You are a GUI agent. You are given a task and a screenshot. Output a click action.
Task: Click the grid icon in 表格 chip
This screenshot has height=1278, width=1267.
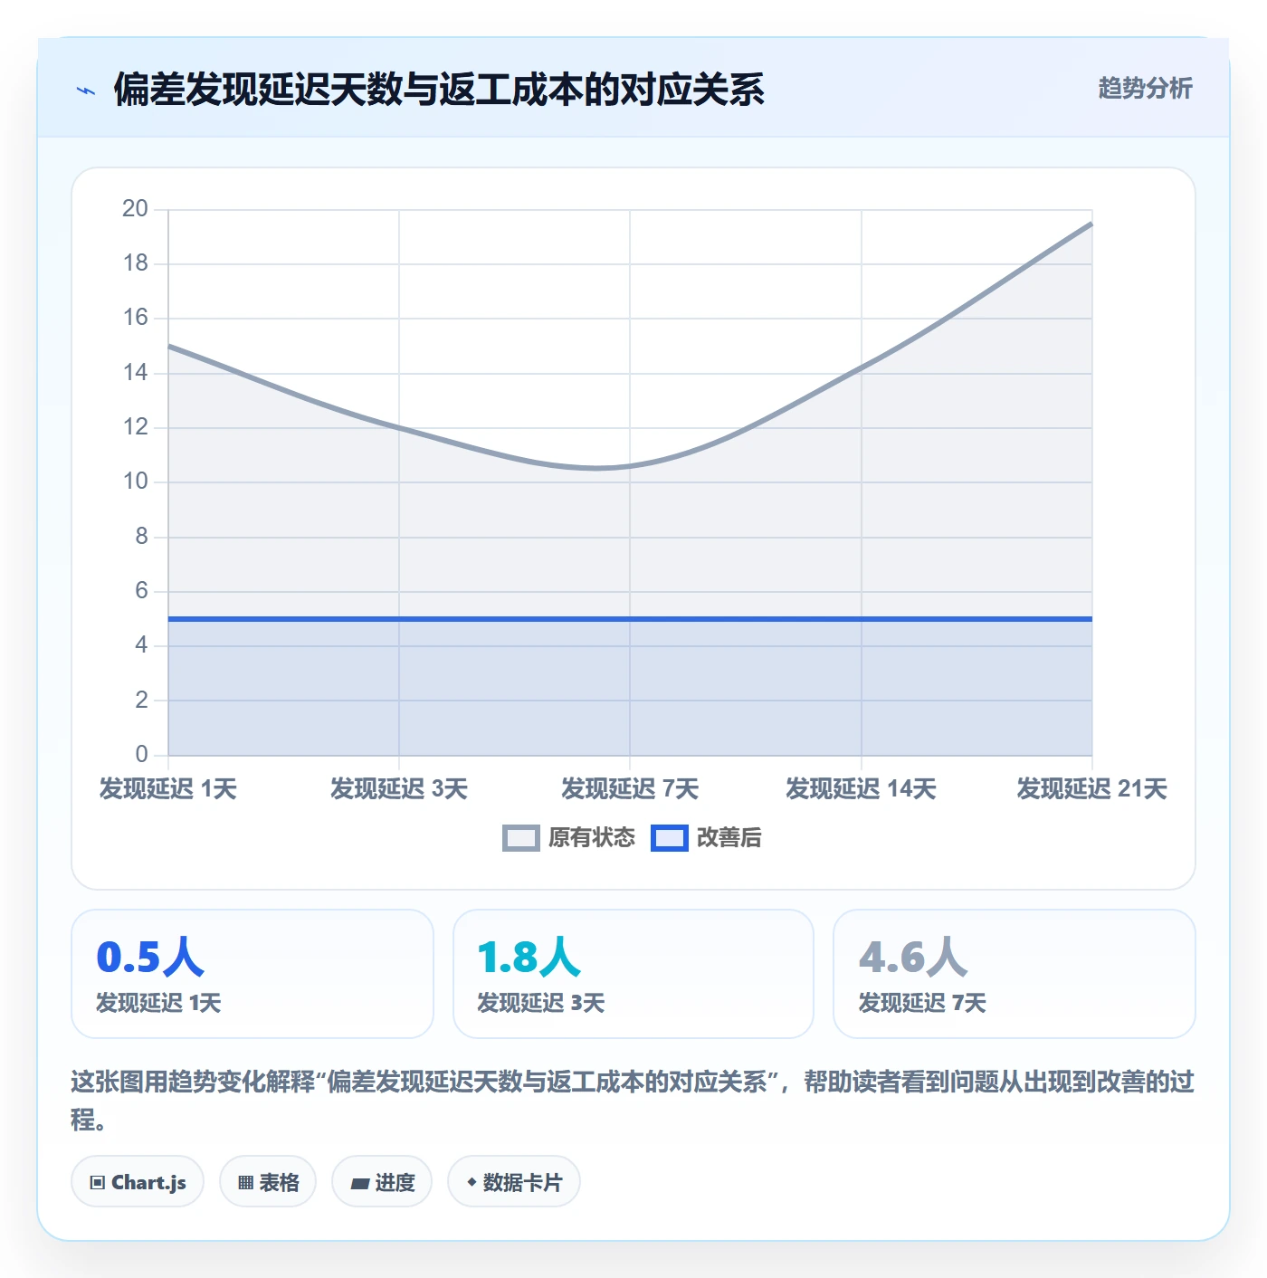point(245,1182)
